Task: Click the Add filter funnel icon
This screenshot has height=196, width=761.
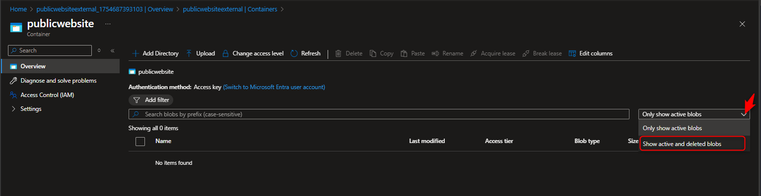Action: click(137, 100)
